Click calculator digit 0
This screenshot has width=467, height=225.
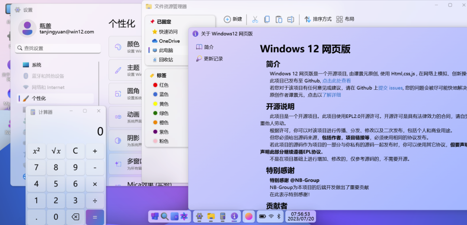56,217
